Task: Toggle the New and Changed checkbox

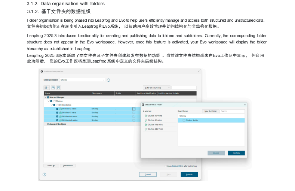Action: pyautogui.click(x=48, y=97)
